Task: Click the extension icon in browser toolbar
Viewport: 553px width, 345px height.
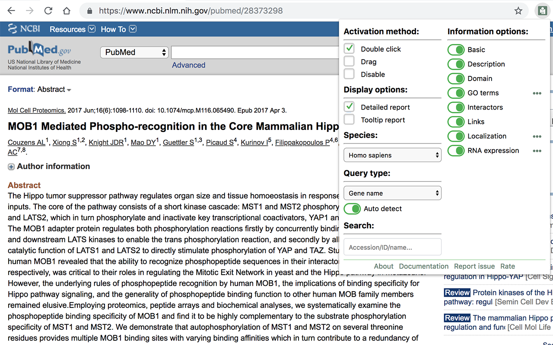Action: 542,11
